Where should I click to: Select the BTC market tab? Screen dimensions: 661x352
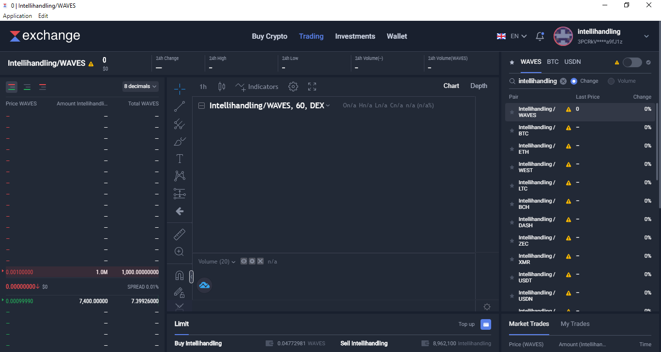click(553, 62)
